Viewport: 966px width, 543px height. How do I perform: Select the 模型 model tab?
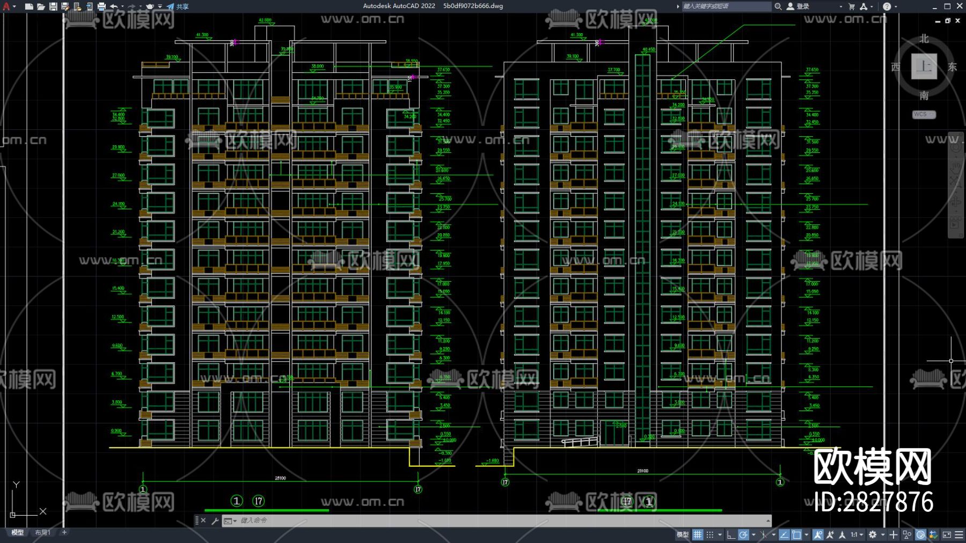17,532
